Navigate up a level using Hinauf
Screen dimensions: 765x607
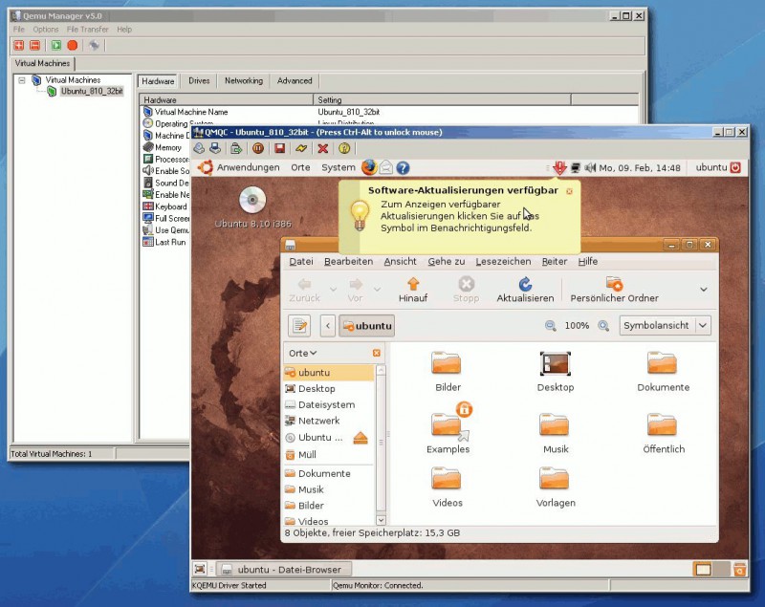(x=413, y=290)
